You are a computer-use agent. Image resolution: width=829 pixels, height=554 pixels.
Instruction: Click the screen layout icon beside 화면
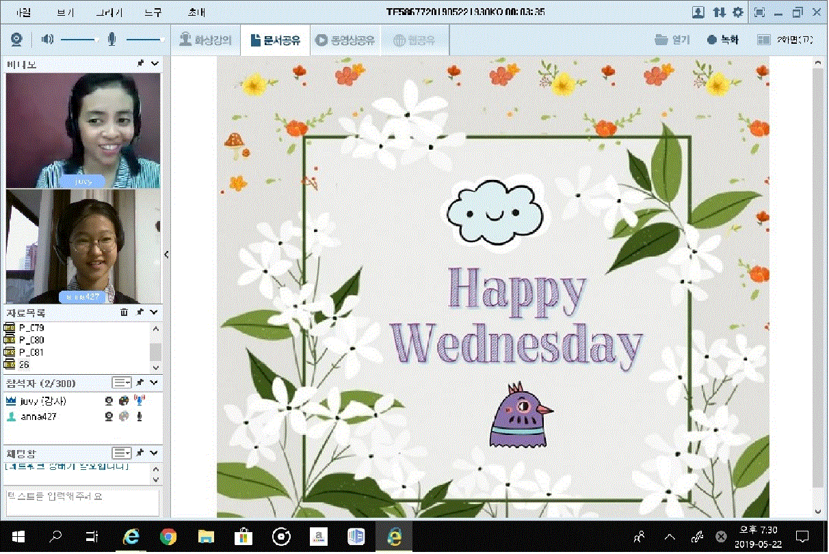(764, 40)
